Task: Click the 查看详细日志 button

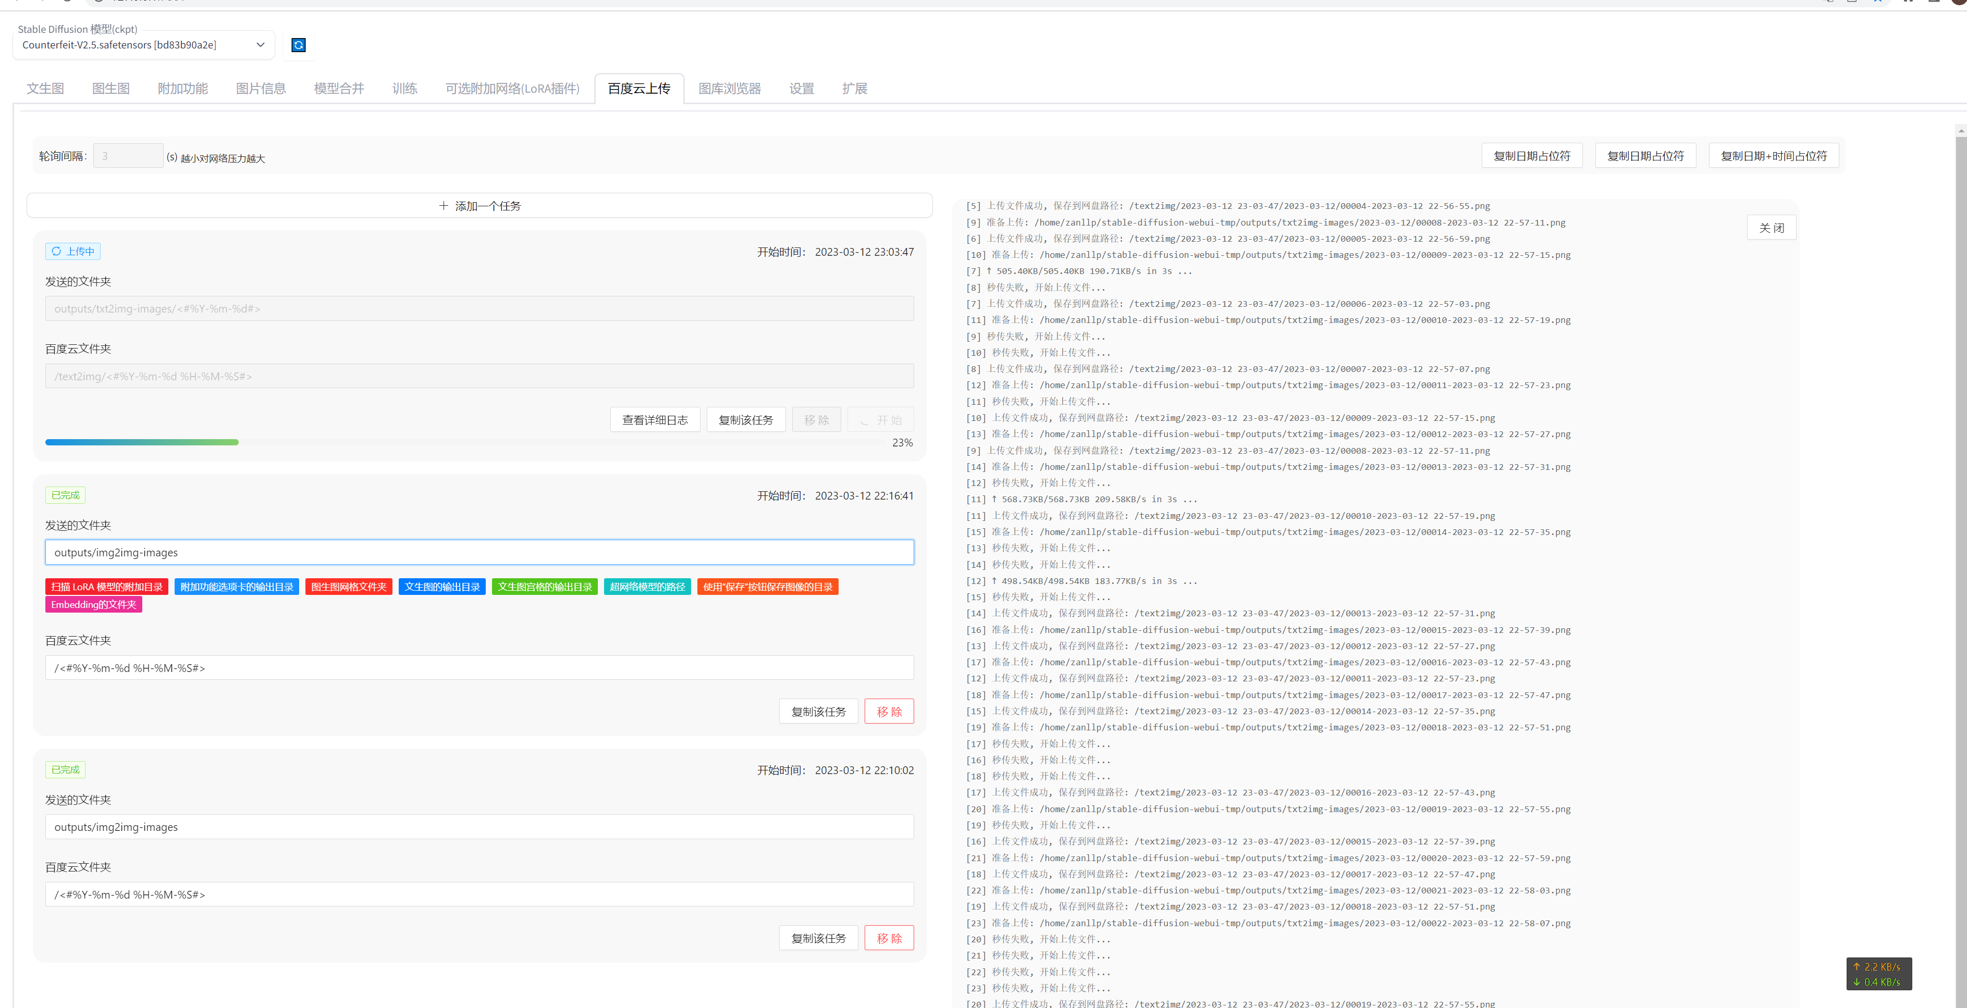Action: pos(655,420)
